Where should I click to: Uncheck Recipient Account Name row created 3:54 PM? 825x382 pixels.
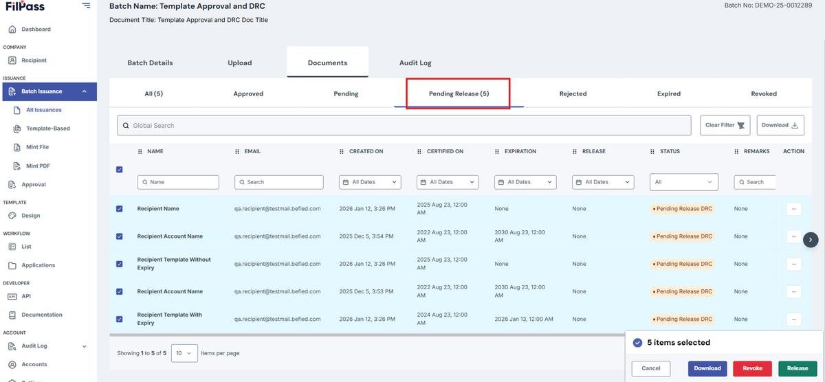tap(120, 236)
